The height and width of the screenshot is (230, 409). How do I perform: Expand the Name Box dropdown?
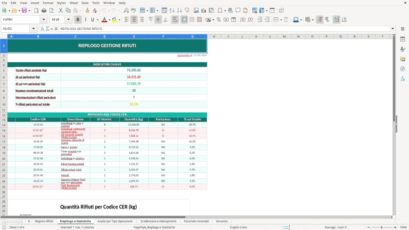tap(33, 29)
